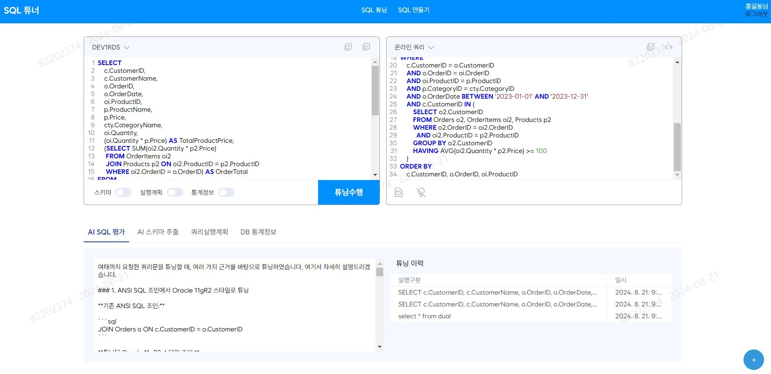Switch to the AI 스키마 추출 tab
771x374 pixels.
158,232
